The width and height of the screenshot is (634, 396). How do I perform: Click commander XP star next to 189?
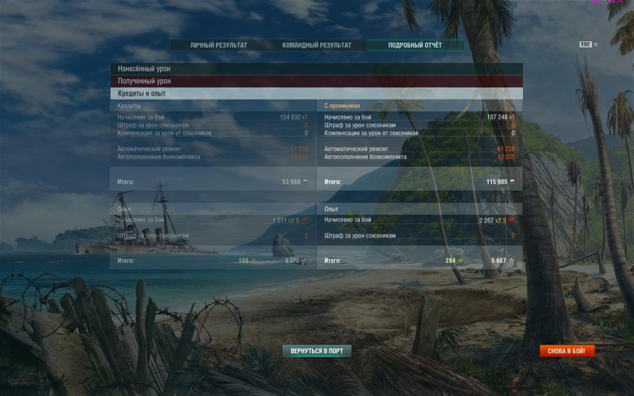pyautogui.click(x=254, y=260)
